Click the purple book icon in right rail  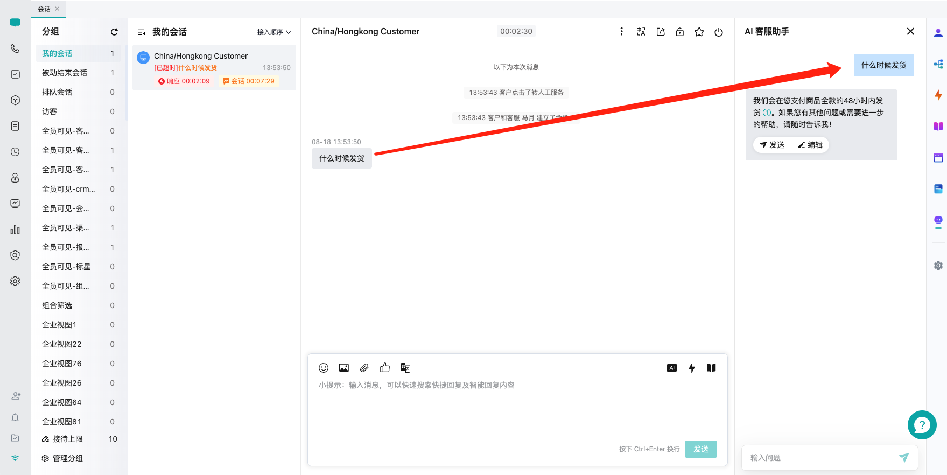pyautogui.click(x=938, y=127)
